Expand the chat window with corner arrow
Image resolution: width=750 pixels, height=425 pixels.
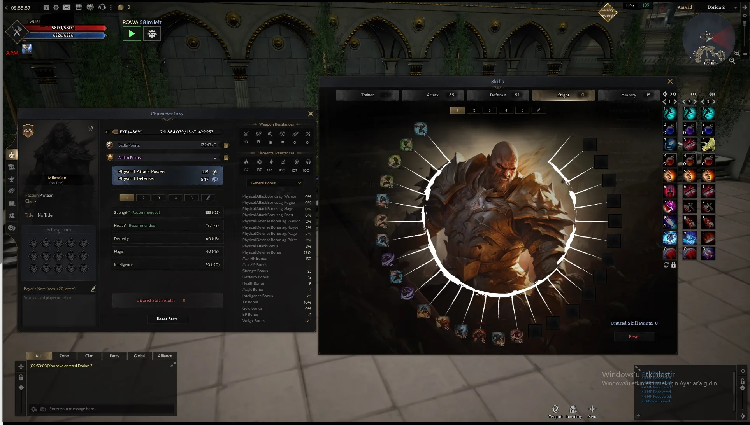[x=173, y=365]
